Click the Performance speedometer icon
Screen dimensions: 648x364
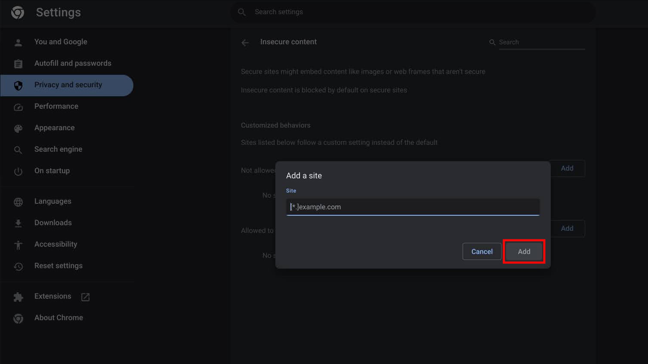[x=18, y=107]
